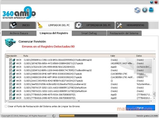Select Limpieza del Registro subtab
This screenshot has height=118, width=159.
point(54,33)
